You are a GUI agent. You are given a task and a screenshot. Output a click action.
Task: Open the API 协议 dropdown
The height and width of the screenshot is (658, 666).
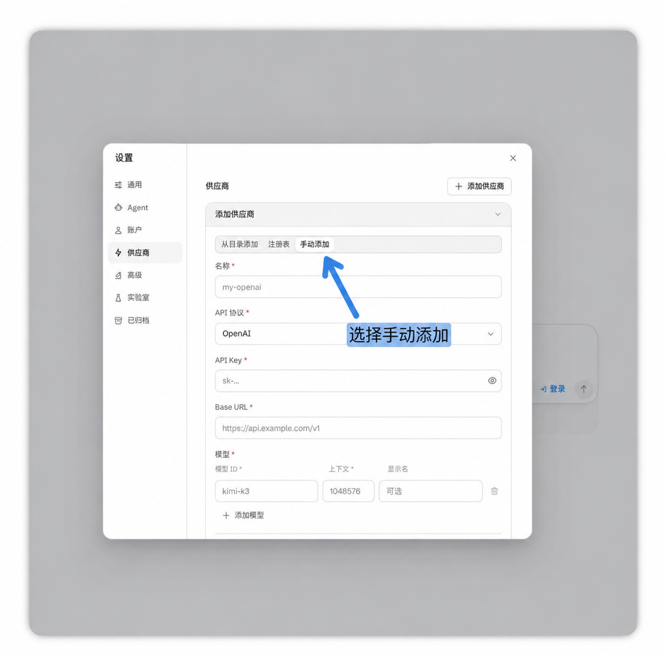coord(358,334)
